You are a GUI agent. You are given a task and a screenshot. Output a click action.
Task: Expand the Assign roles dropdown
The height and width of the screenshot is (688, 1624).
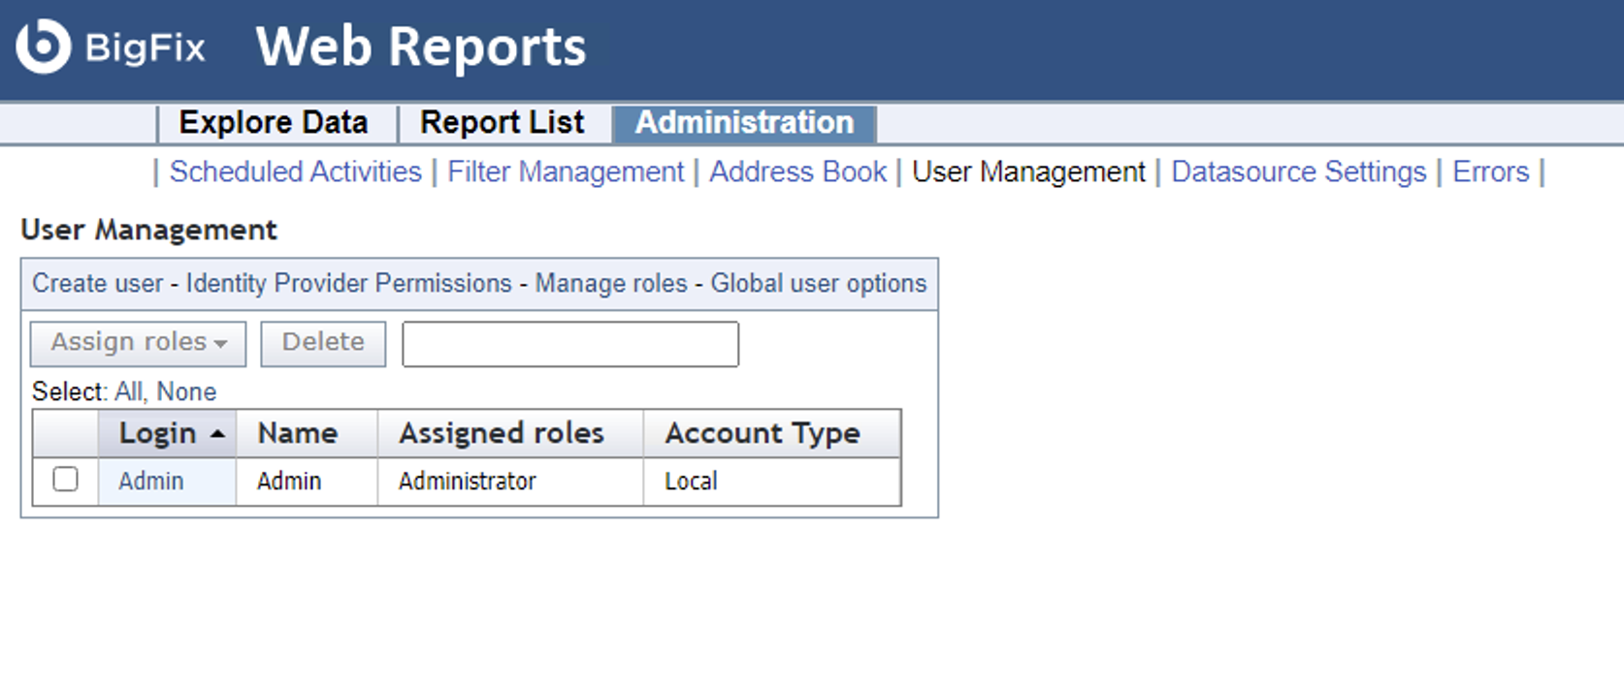(138, 343)
